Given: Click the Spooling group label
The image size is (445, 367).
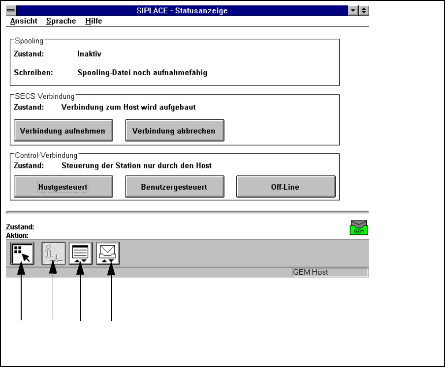Looking at the screenshot, I should 29,41.
